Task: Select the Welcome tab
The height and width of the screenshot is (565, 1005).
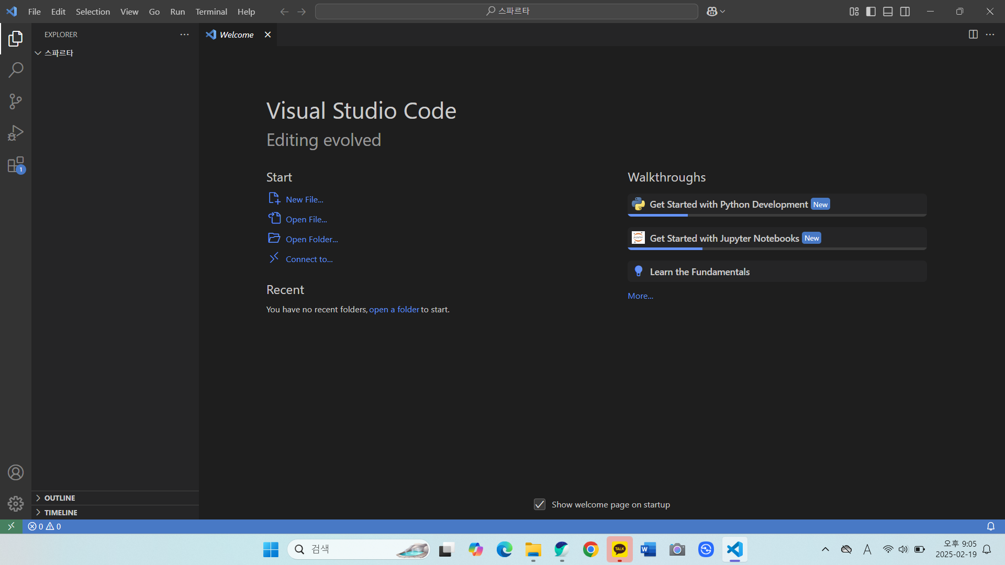Action: [x=238, y=35]
